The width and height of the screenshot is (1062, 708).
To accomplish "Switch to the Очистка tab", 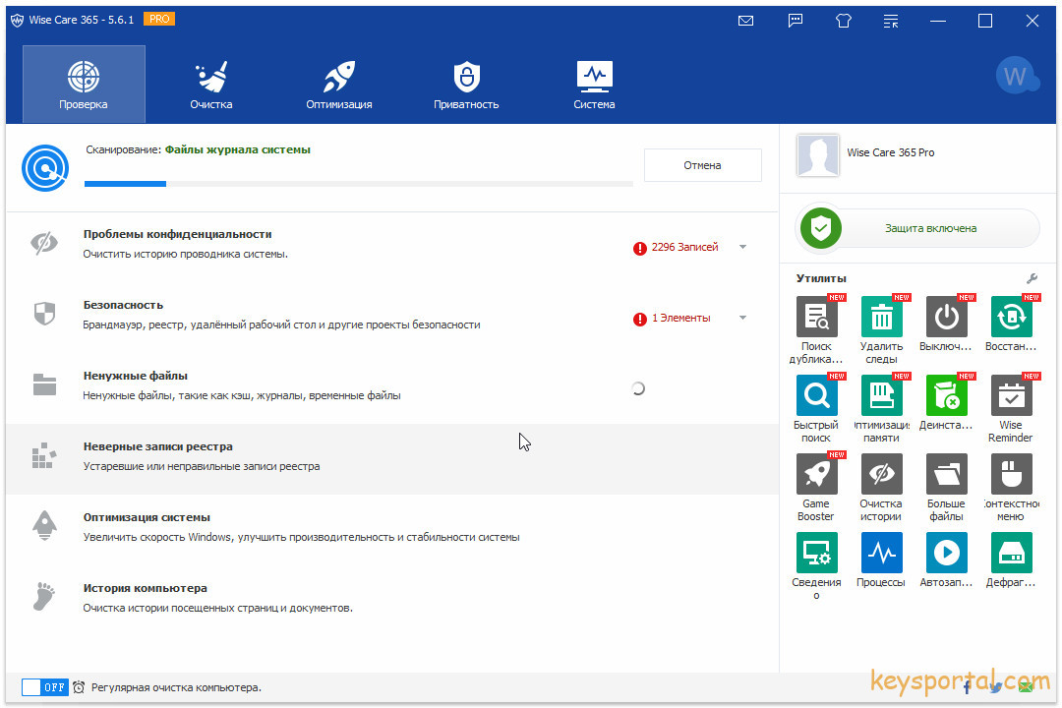I will [211, 85].
